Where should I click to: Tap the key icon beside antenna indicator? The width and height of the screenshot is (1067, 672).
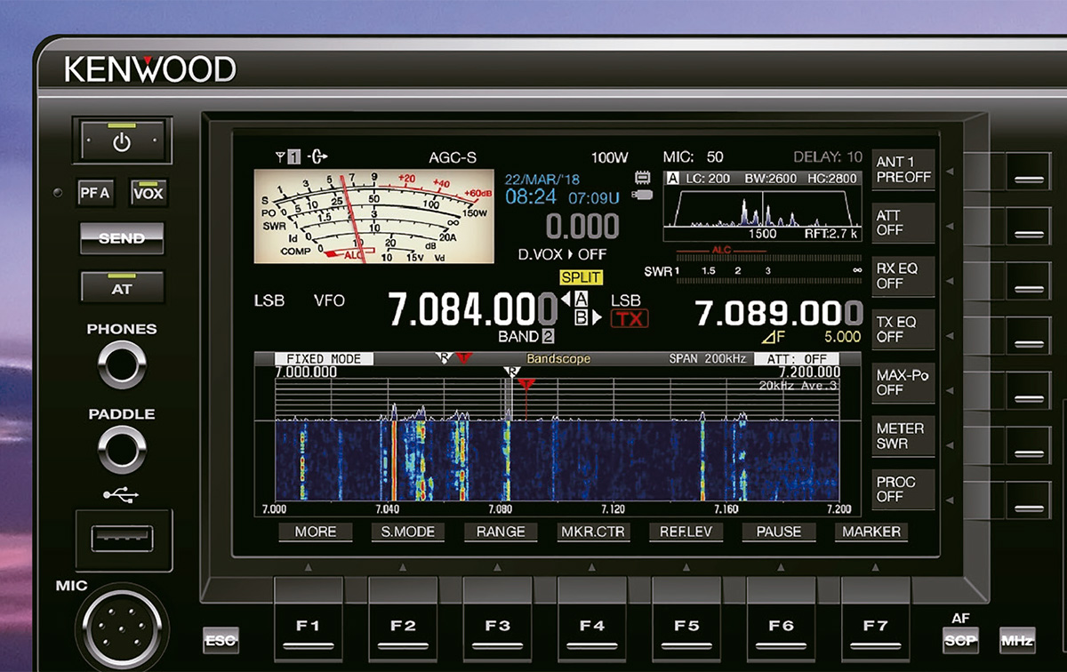[317, 158]
